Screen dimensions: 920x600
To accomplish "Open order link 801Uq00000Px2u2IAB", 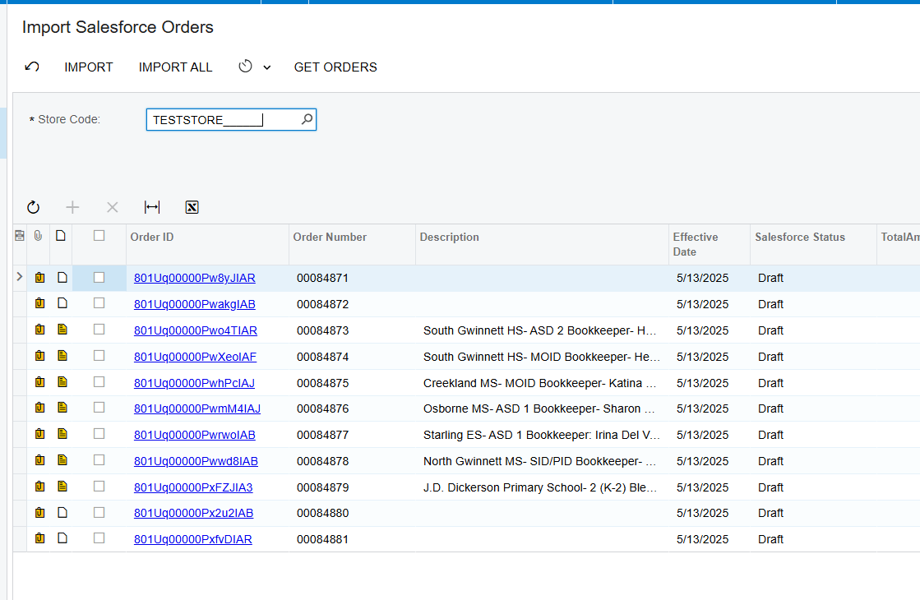I will 194,513.
